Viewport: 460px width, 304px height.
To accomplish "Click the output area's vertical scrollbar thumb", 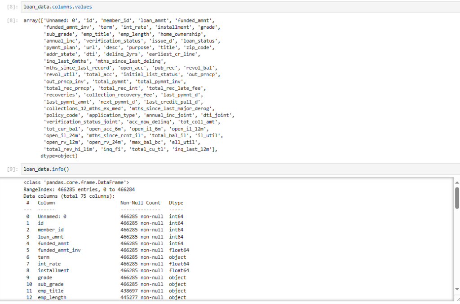I will [457, 198].
